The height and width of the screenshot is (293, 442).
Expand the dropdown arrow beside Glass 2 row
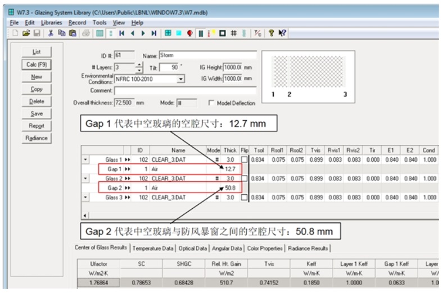coord(85,178)
